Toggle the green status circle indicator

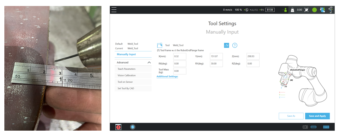click(x=314, y=10)
